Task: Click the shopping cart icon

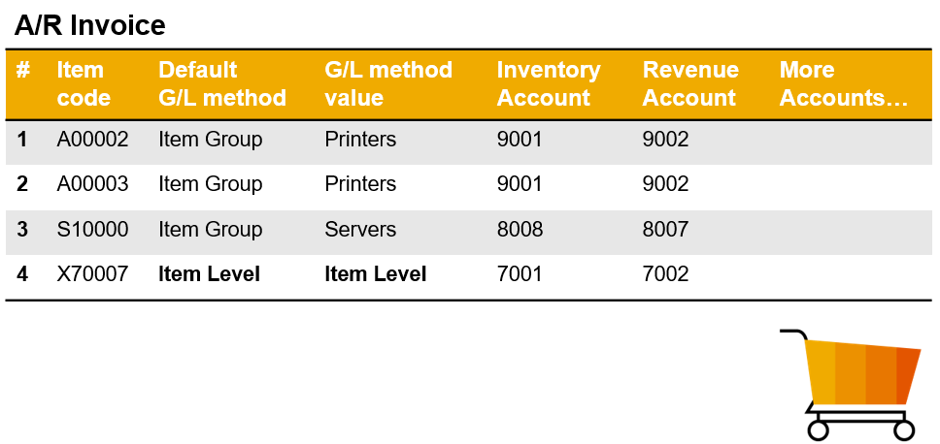Action: tap(850, 384)
